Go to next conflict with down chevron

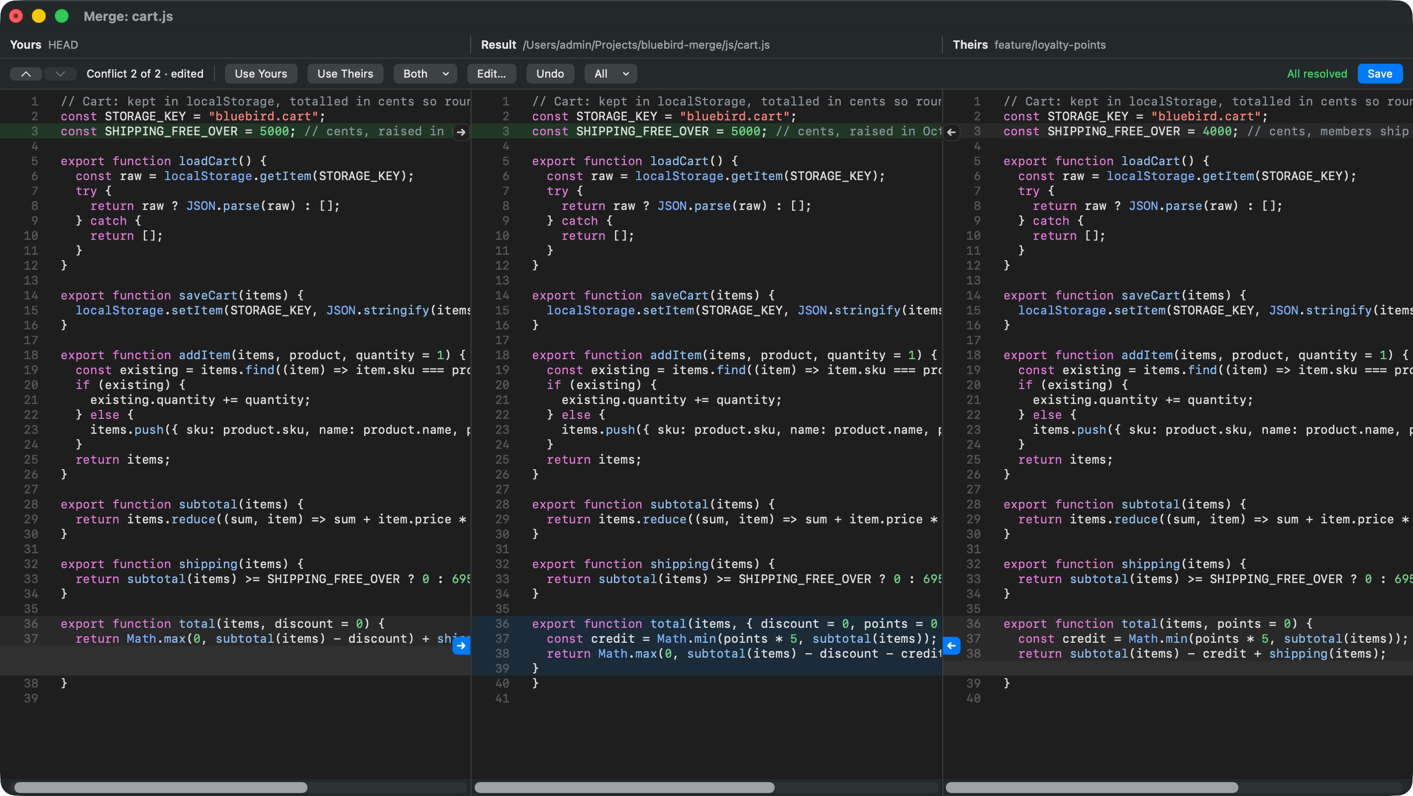pyautogui.click(x=60, y=74)
